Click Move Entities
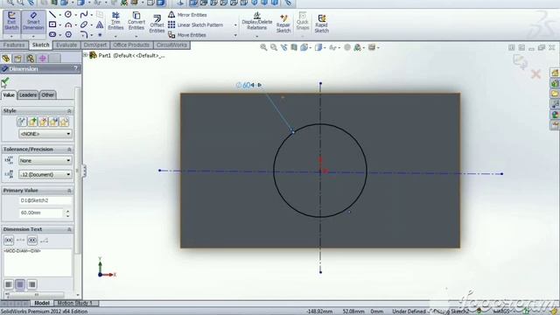 pos(186,35)
